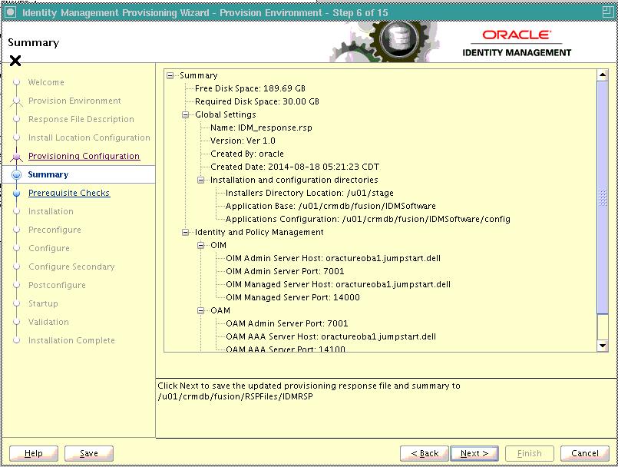This screenshot has height=467, width=618.
Task: Click the Oracle Identity Management logo
Action: click(517, 43)
